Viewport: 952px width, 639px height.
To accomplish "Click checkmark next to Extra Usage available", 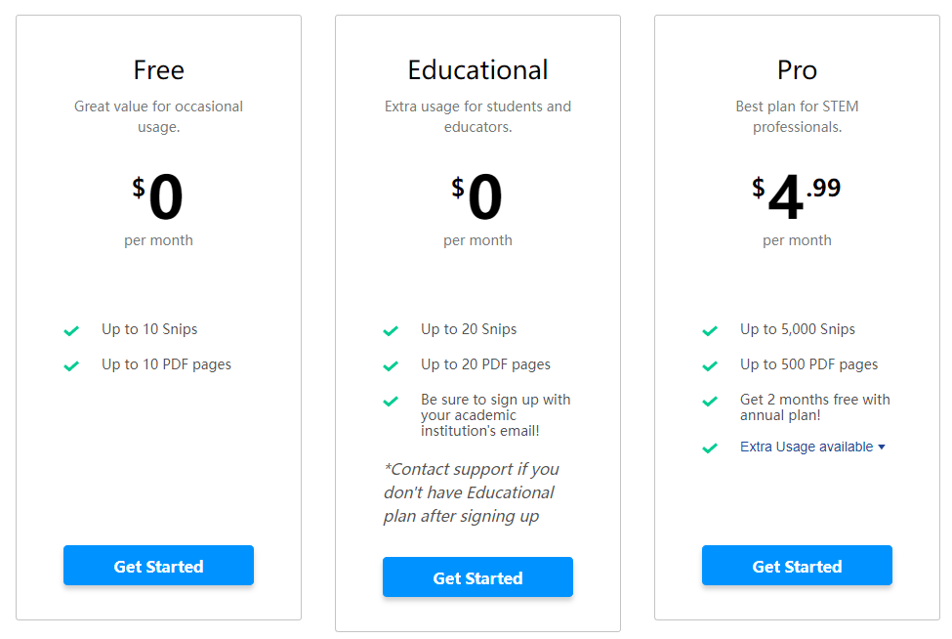I will point(710,448).
